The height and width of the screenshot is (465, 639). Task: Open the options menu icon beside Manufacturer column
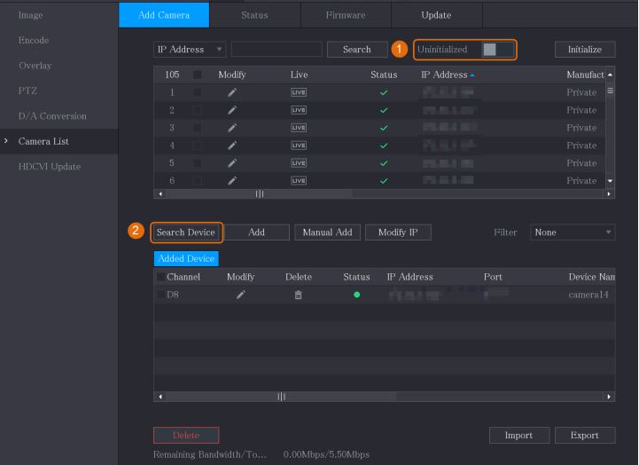coord(610,91)
